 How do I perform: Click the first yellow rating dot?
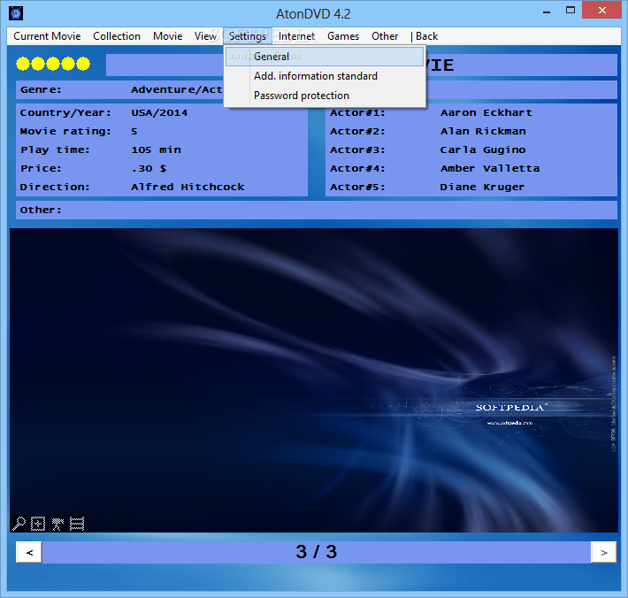pos(23,64)
